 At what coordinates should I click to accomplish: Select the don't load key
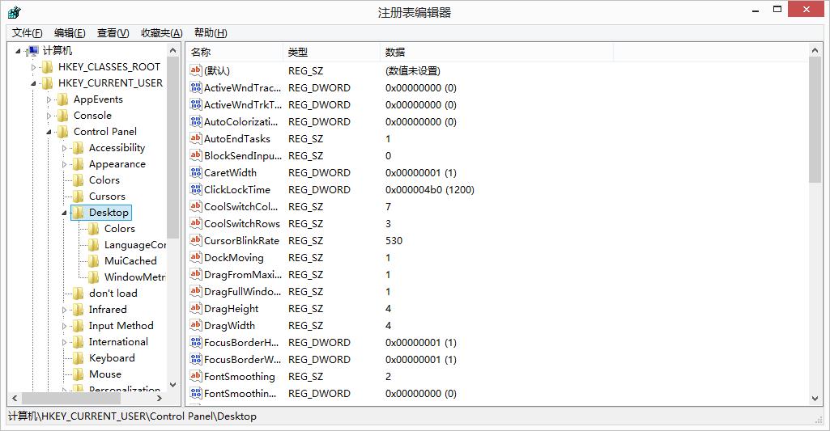113,294
